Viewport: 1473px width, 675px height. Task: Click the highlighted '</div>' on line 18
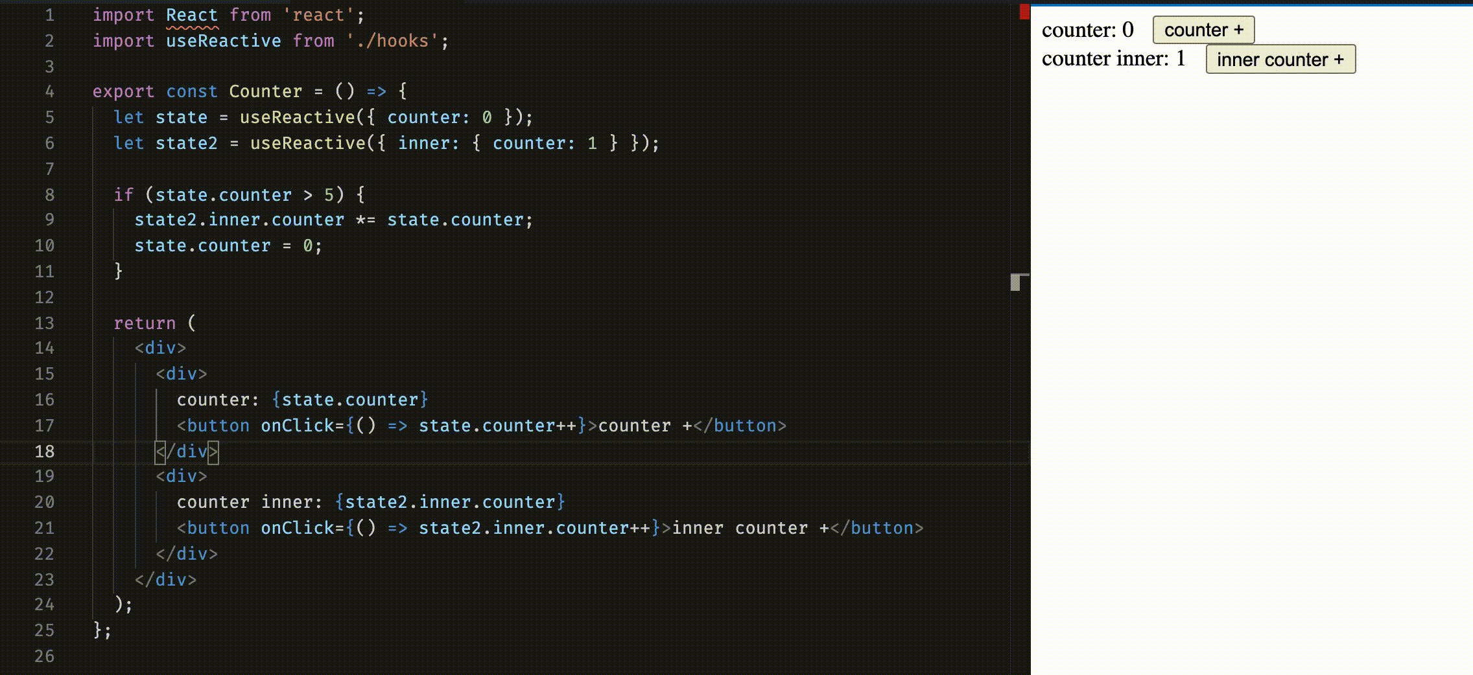[187, 452]
